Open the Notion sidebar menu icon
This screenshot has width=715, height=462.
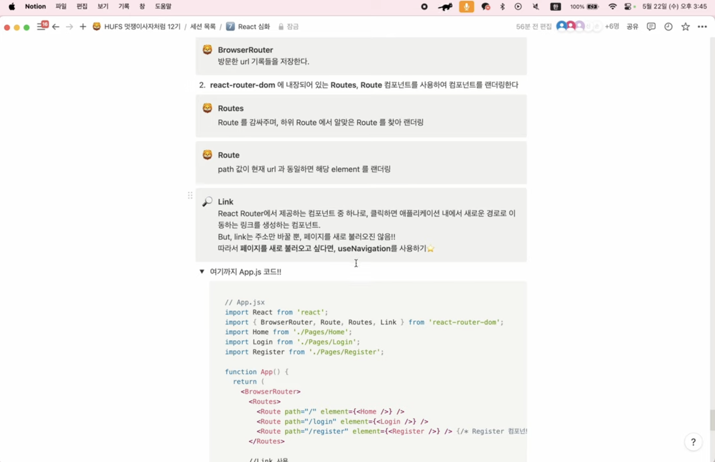coord(41,26)
